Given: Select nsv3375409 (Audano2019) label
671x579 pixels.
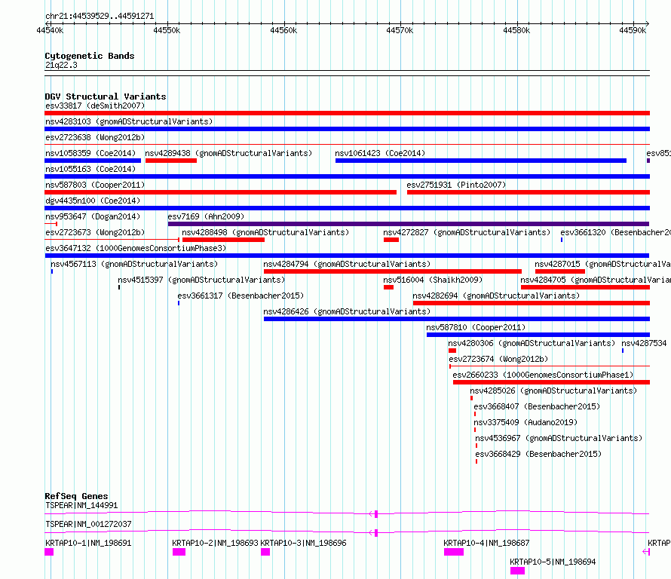Looking at the screenshot, I should click(525, 422).
